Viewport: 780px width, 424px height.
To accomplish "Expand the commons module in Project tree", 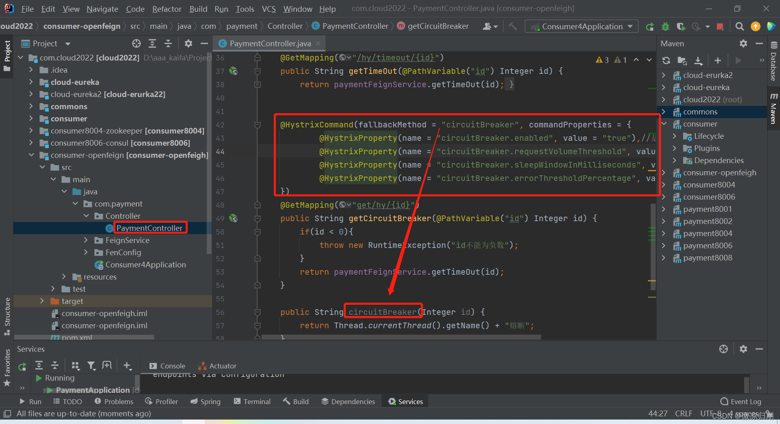I will 31,106.
